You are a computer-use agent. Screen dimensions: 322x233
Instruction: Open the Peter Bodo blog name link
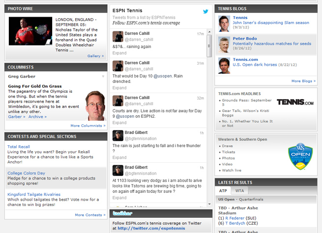245,39
